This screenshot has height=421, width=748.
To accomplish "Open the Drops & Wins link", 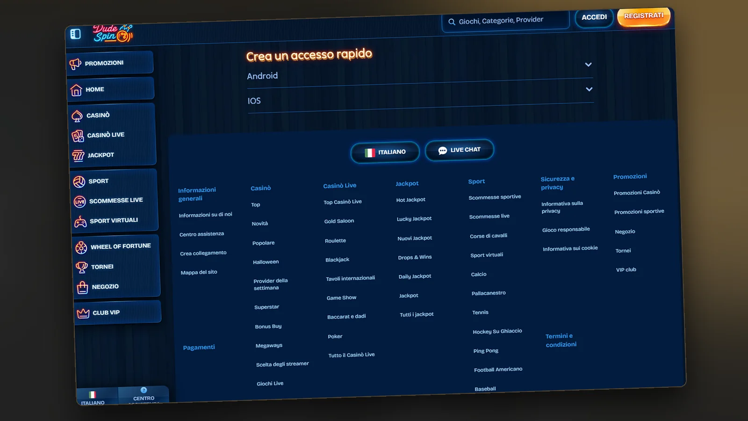I will coord(415,257).
